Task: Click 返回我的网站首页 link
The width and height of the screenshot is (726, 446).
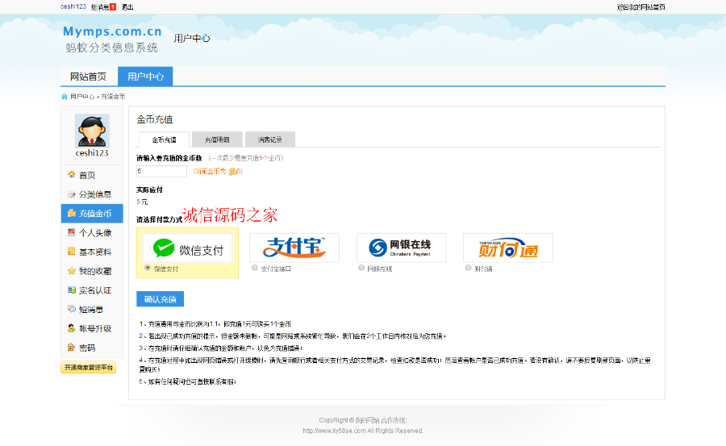Action: [x=640, y=7]
